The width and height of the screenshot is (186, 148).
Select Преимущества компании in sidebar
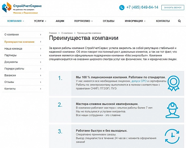point(23,42)
